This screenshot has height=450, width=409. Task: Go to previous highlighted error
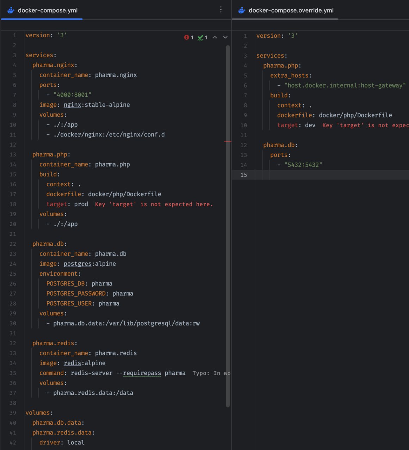(215, 37)
